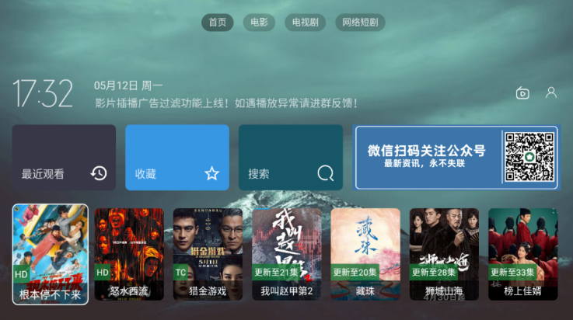The width and height of the screenshot is (573, 320).
Task: Open the 搜索 tile
Action: pyautogui.click(x=291, y=157)
